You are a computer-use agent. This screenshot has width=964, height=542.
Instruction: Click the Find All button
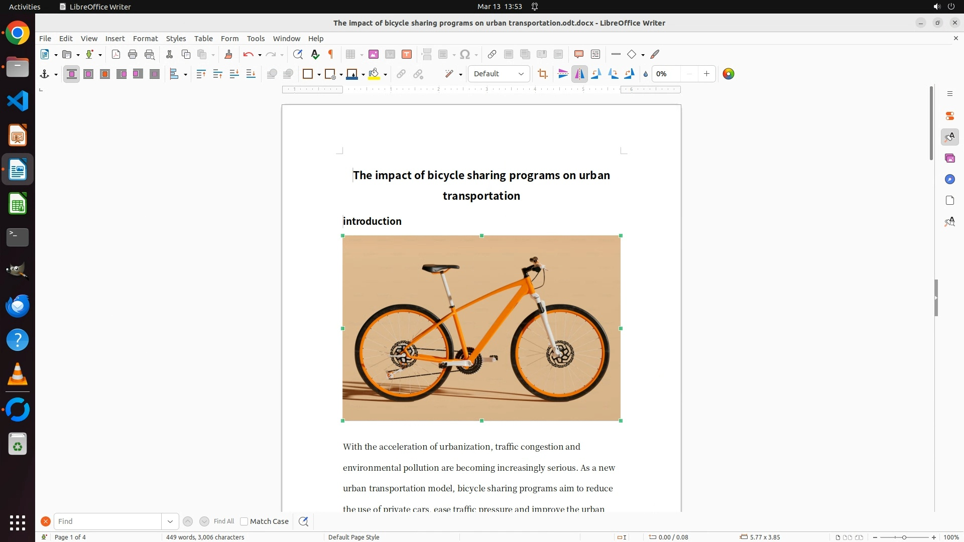coord(223,521)
